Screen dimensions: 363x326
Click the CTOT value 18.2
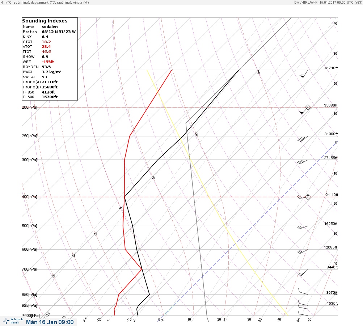click(46, 42)
